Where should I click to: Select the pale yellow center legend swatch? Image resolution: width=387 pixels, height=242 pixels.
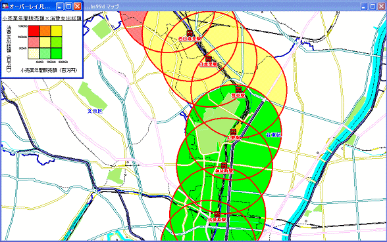[45, 42]
